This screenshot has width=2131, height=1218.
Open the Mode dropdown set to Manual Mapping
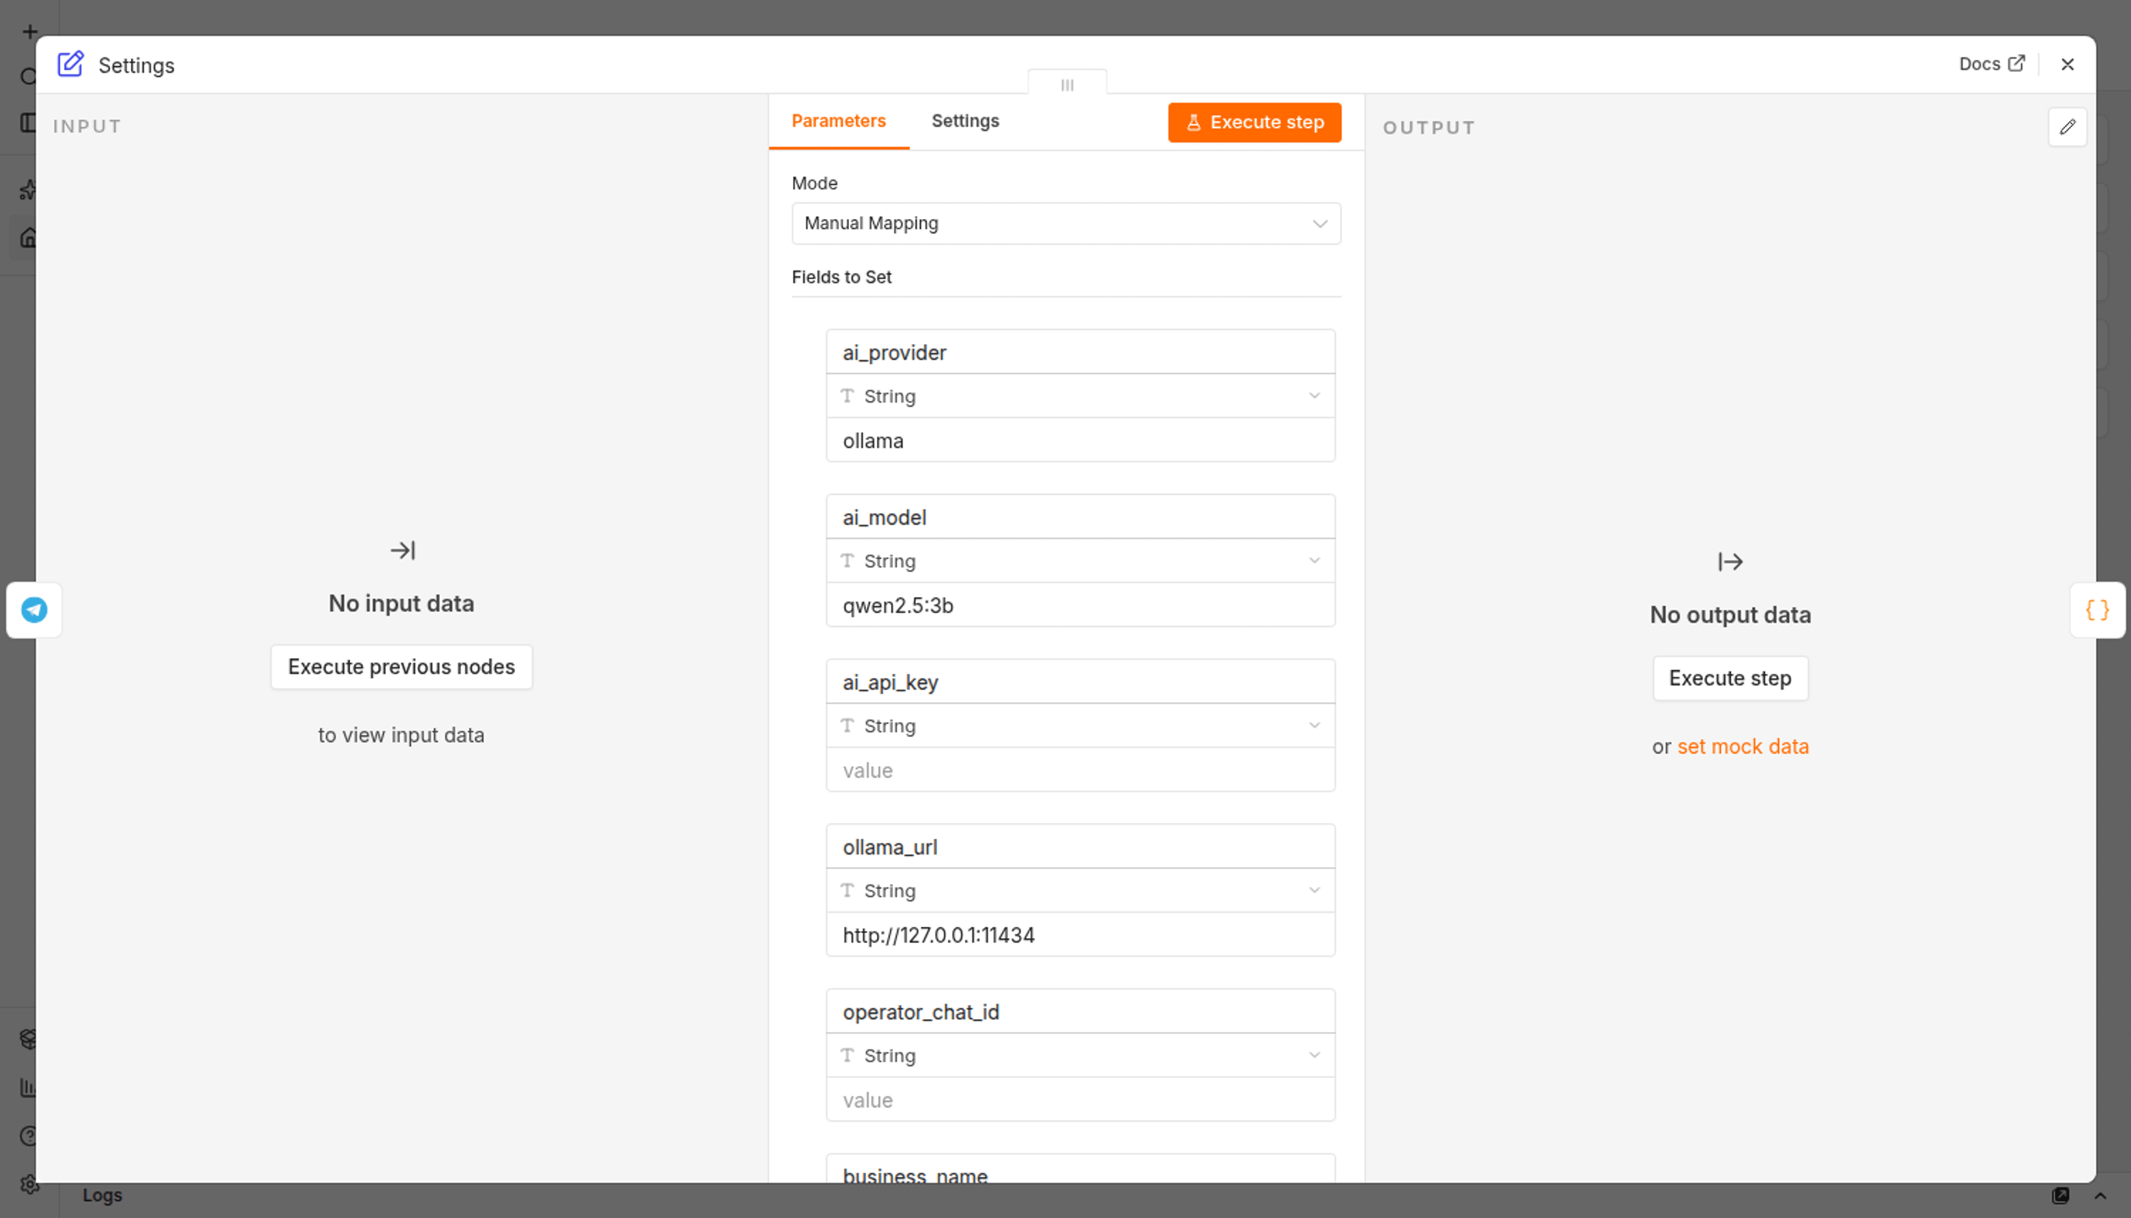point(1065,223)
